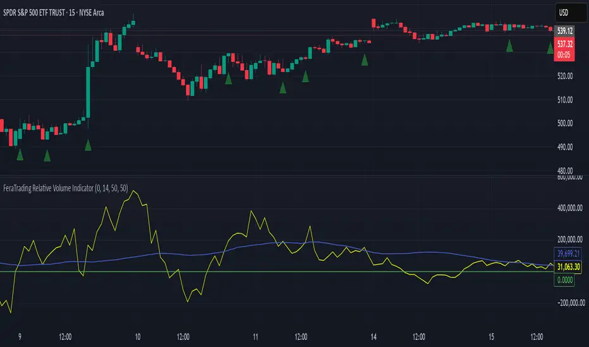Click the 12:00 label between dates 14 and 15

tap(419, 337)
